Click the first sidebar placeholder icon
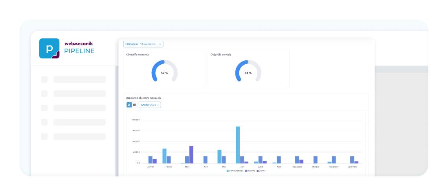448x196 pixels. pyautogui.click(x=44, y=80)
